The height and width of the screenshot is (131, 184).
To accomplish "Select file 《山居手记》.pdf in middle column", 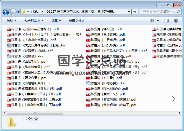I will (x=106, y=40).
